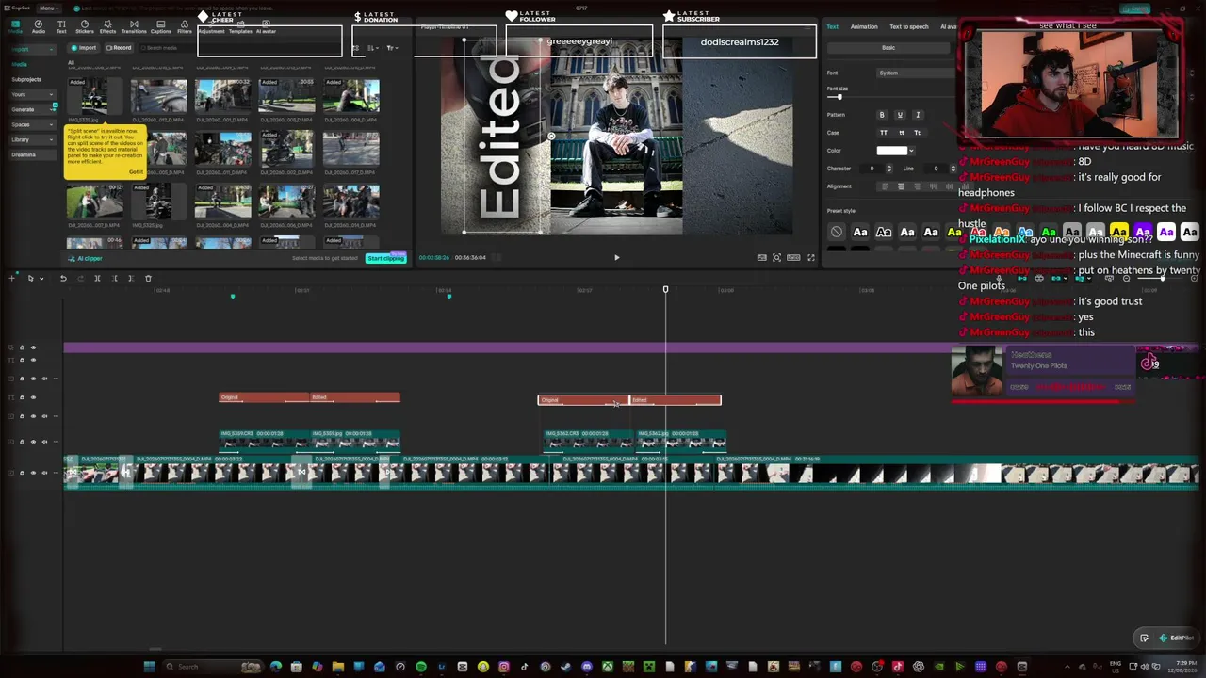This screenshot has height=678, width=1206.
Task: Open the Windows Start menu
Action: click(x=149, y=667)
